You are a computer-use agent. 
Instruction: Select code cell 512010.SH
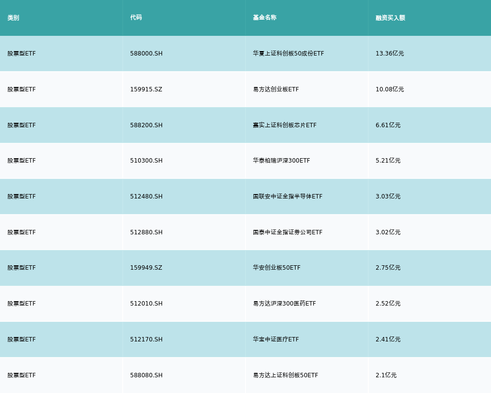(x=146, y=304)
